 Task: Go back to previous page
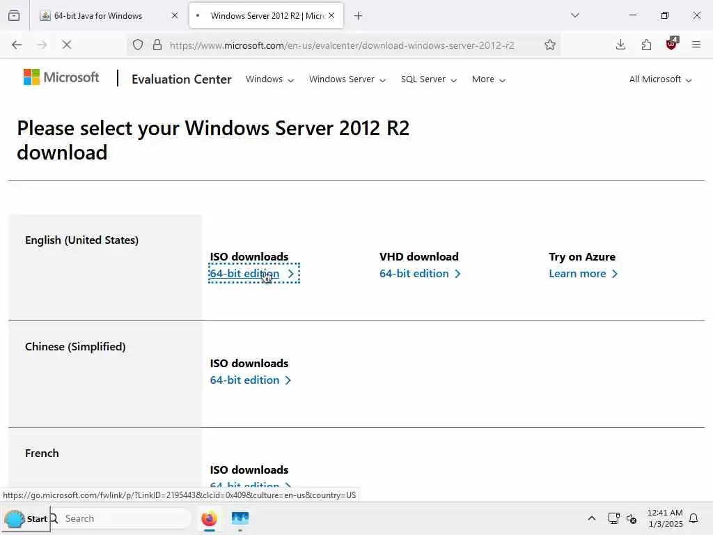click(x=17, y=45)
